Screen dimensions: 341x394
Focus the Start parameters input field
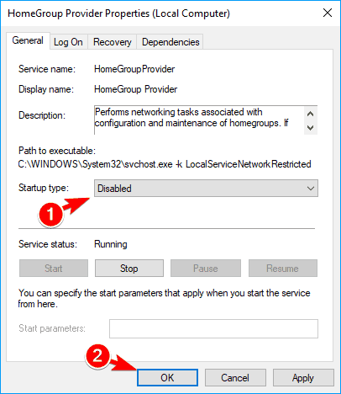point(213,328)
